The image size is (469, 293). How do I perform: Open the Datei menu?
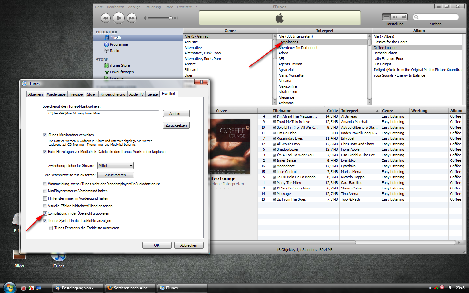tap(99, 7)
